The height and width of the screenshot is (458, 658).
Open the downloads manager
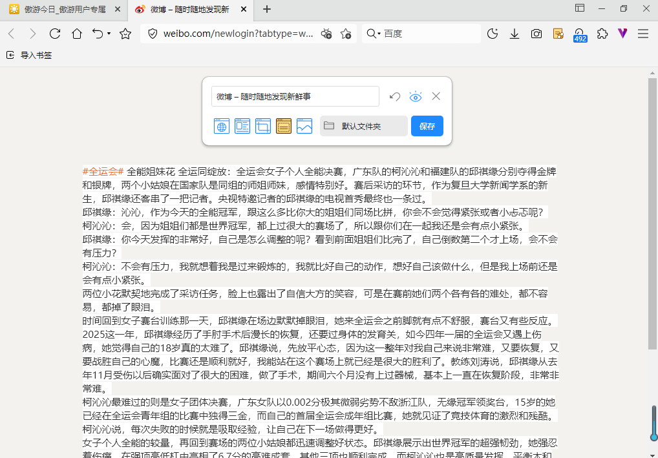(515, 34)
